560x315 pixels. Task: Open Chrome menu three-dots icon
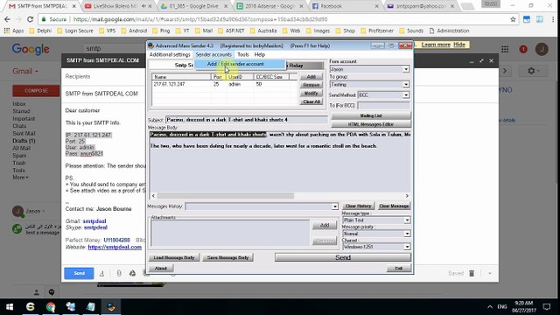tap(553, 19)
